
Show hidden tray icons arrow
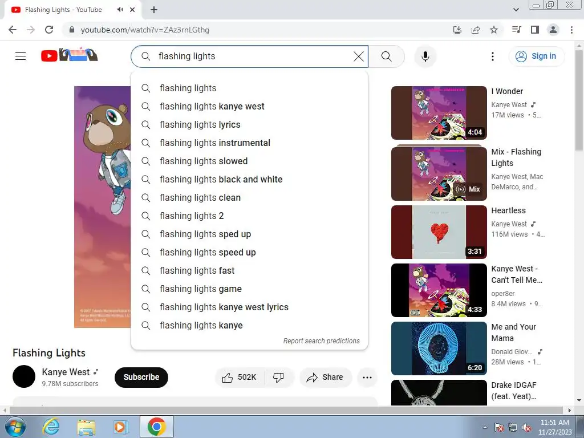click(x=485, y=427)
